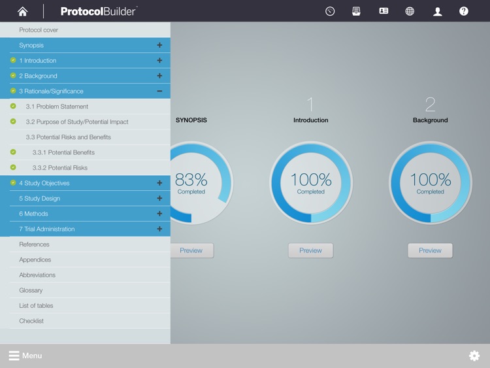Click the Background 100% progress ring
Viewport: 490px width, 368px height.
tap(431, 183)
